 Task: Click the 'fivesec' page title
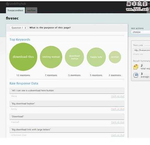(x=12, y=18)
